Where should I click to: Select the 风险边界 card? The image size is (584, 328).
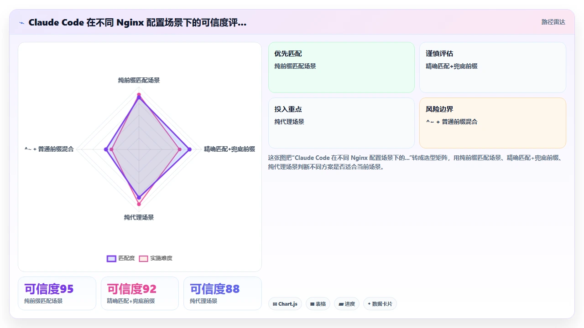(493, 123)
